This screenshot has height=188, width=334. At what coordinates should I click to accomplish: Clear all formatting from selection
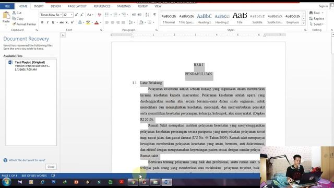[x=99, y=15]
